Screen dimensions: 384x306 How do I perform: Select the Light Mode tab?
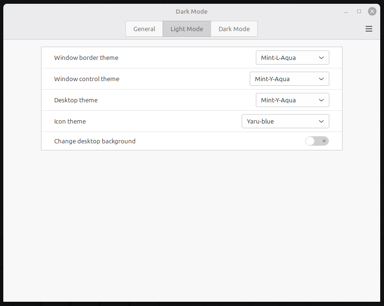187,29
